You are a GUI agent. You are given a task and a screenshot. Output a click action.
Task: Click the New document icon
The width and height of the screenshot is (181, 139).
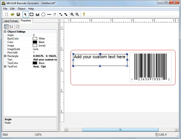pyautogui.click(x=7, y=14)
